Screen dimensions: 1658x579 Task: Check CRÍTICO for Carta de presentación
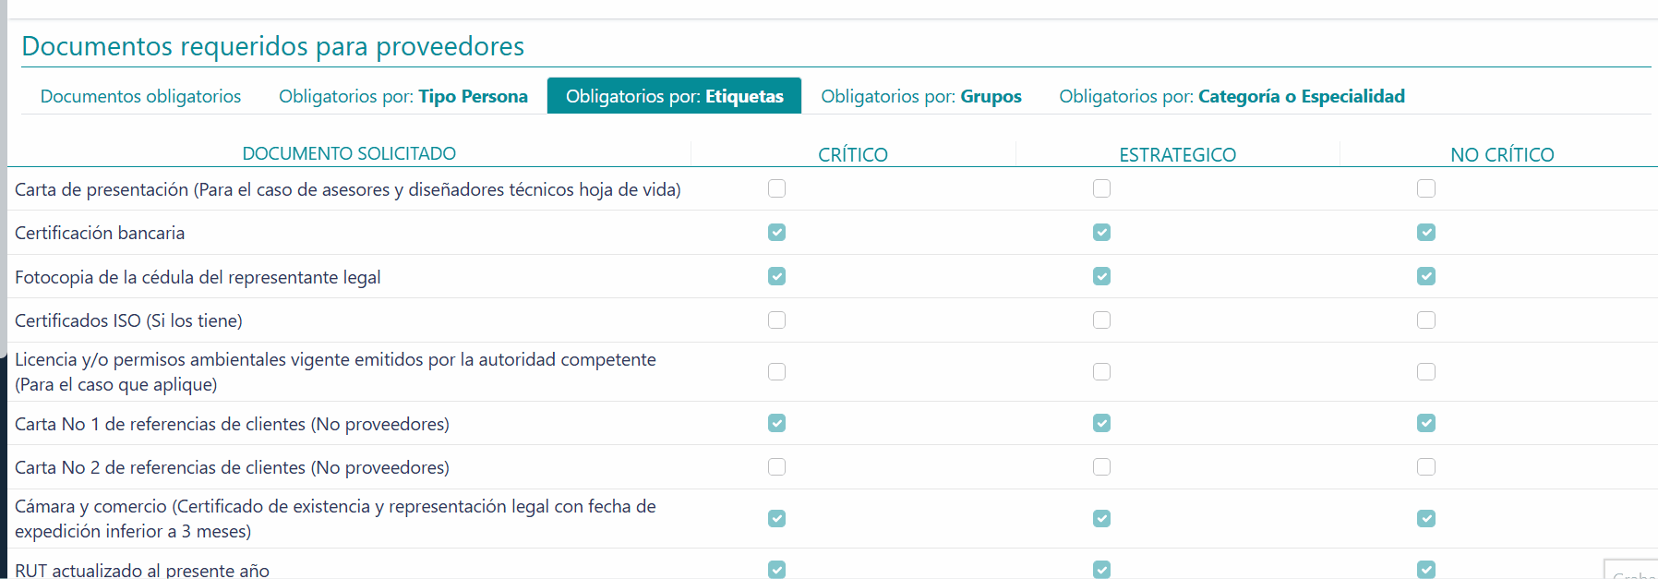(777, 188)
